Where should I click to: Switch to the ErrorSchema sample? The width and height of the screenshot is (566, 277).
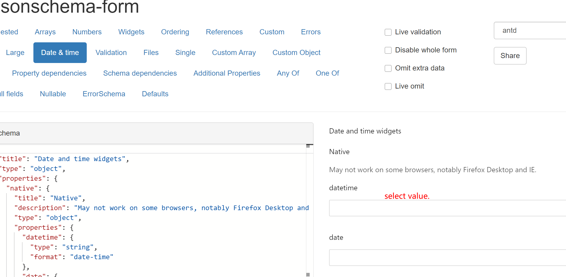(104, 94)
